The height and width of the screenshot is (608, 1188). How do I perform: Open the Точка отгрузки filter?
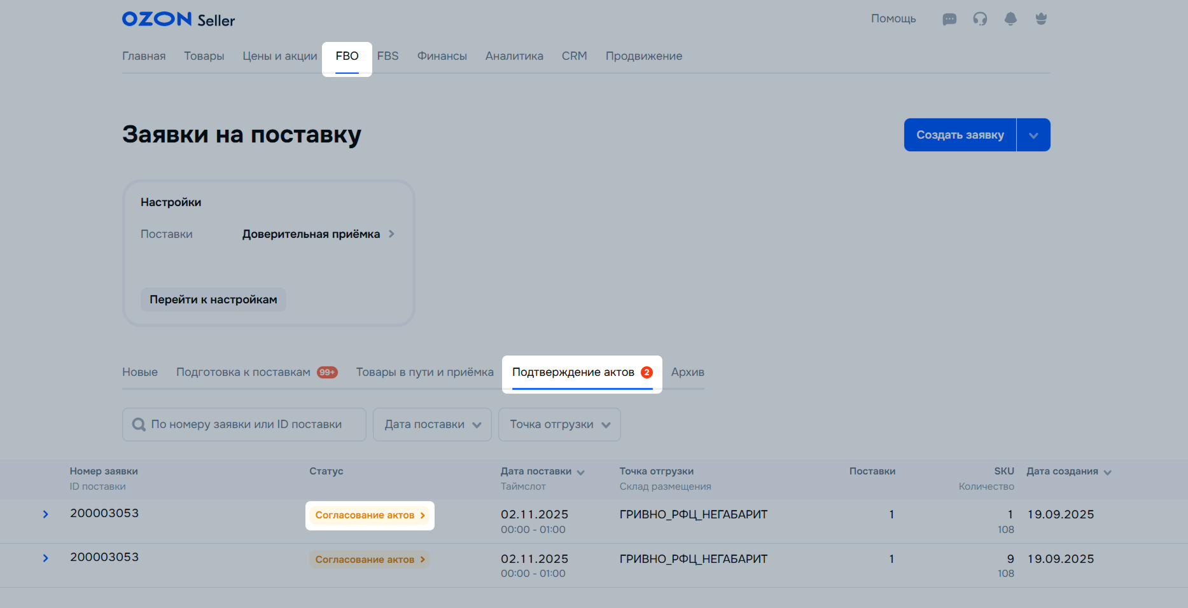click(559, 425)
